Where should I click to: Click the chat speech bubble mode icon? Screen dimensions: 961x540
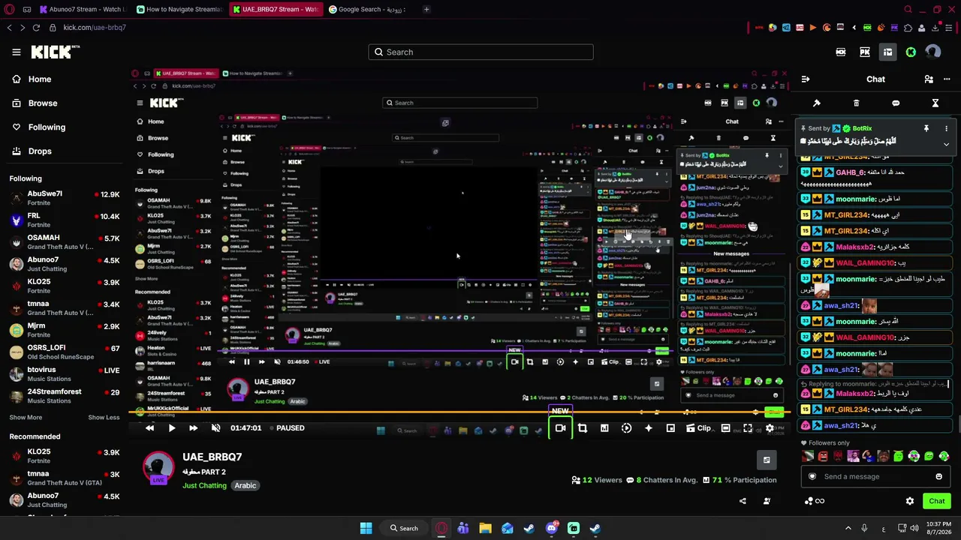pyautogui.click(x=896, y=103)
